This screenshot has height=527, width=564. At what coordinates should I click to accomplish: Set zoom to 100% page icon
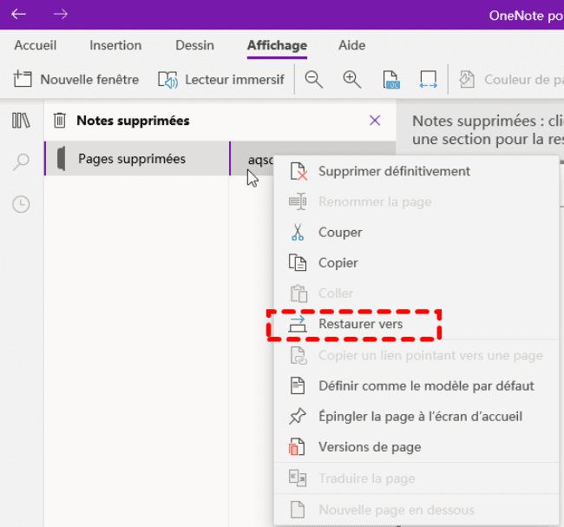390,80
